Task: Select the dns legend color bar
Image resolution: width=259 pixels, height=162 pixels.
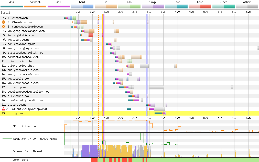Action: click(12, 7)
